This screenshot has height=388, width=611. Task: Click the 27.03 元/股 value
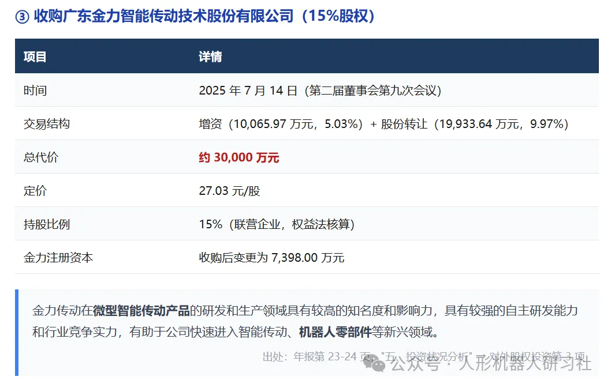229,191
